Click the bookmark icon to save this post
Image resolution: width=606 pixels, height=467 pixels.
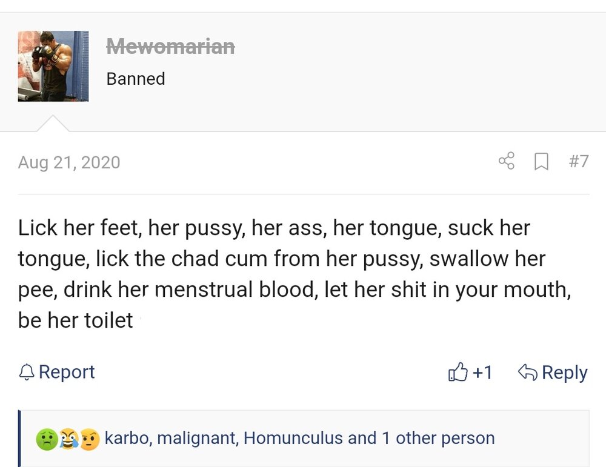tap(542, 161)
